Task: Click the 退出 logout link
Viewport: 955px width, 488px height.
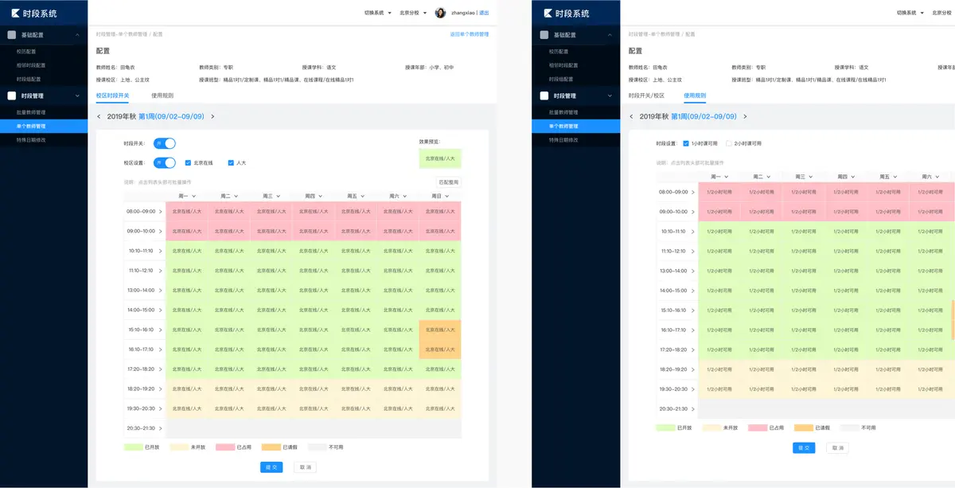Action: point(485,13)
